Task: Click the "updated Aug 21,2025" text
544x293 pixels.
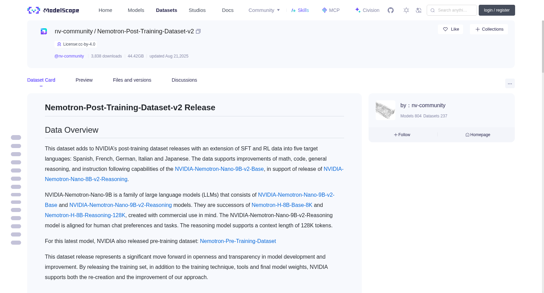Action: pos(169,56)
